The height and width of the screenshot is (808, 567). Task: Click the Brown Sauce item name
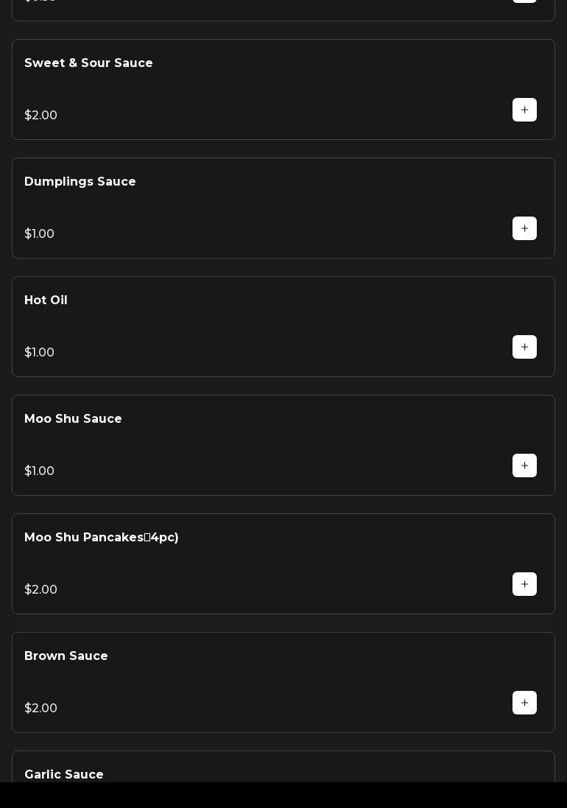[66, 656]
